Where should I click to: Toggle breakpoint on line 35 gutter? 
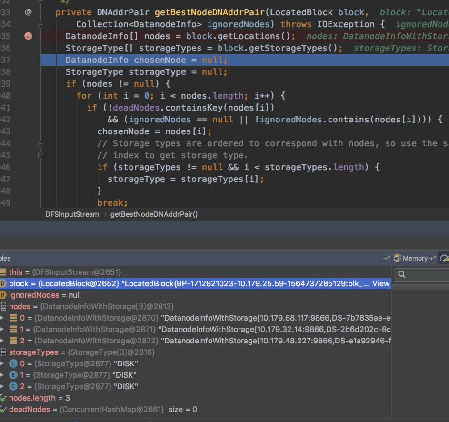[29, 36]
